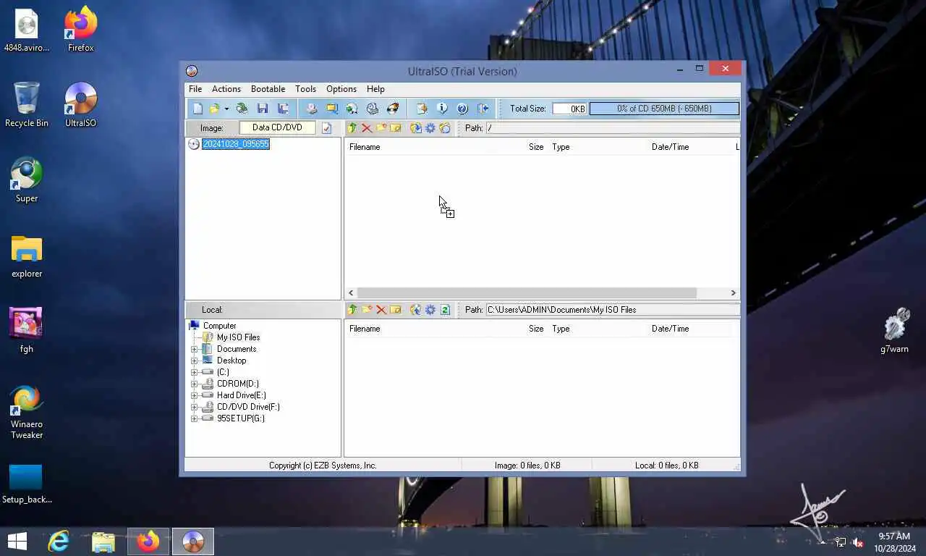Click the Save floppy disk icon
The width and height of the screenshot is (926, 556).
tap(263, 109)
